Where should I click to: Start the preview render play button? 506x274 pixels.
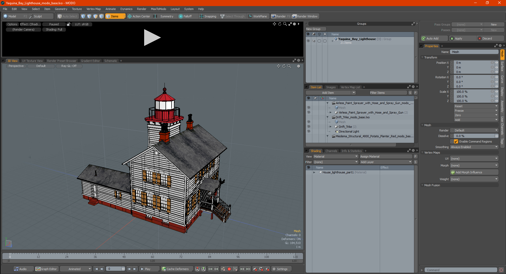(152, 38)
